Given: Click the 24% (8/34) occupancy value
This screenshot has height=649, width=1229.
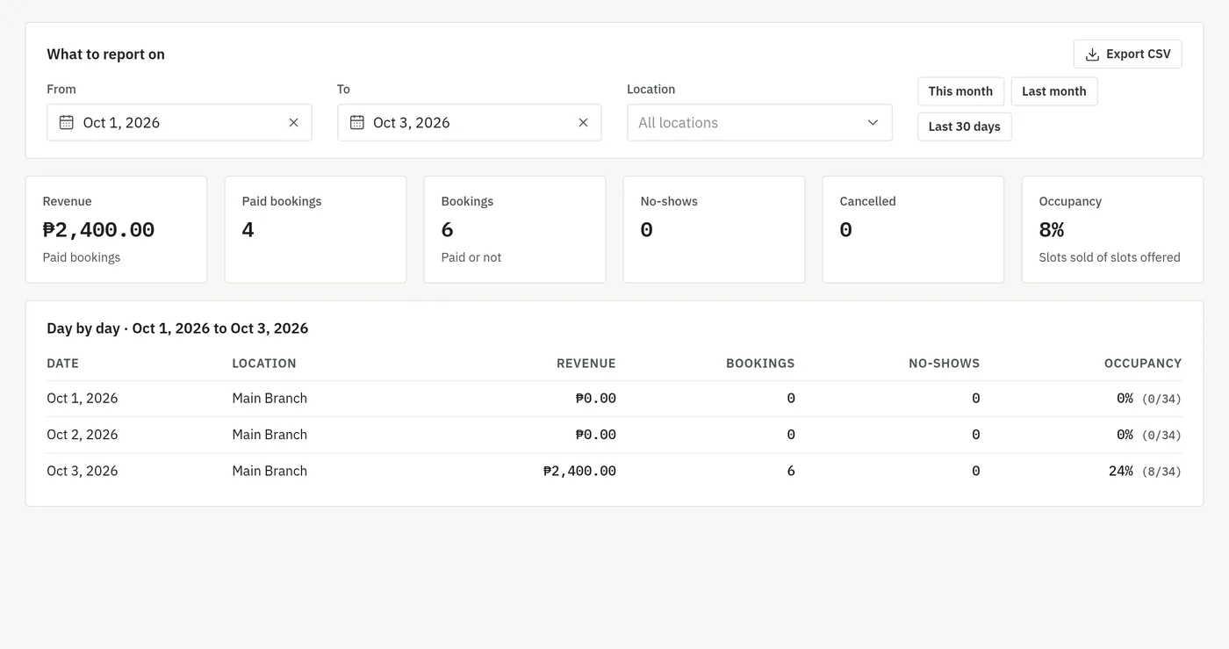Looking at the screenshot, I should pyautogui.click(x=1145, y=472).
